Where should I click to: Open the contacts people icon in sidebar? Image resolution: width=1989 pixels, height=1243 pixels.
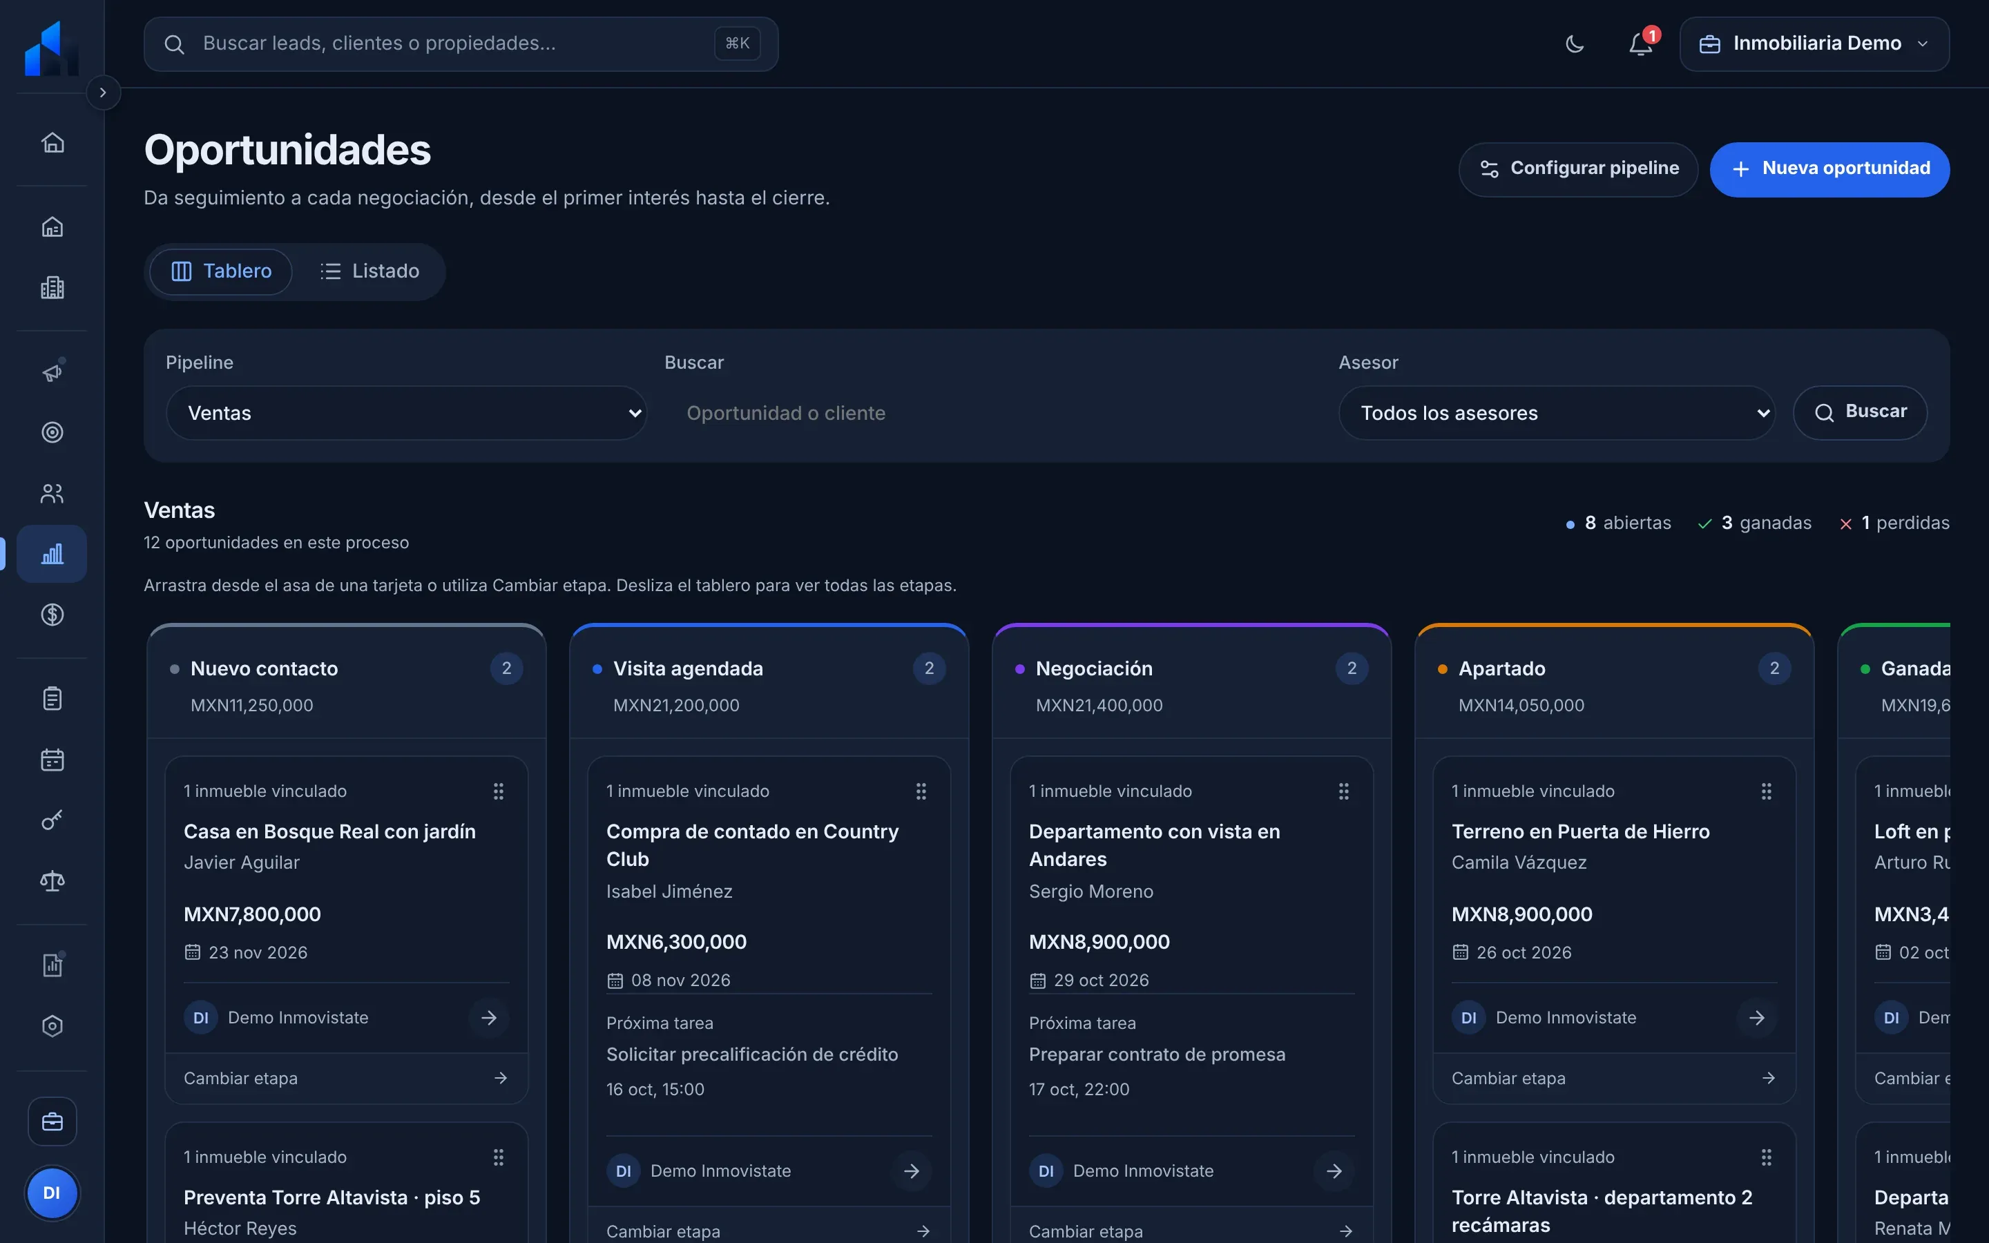[52, 493]
